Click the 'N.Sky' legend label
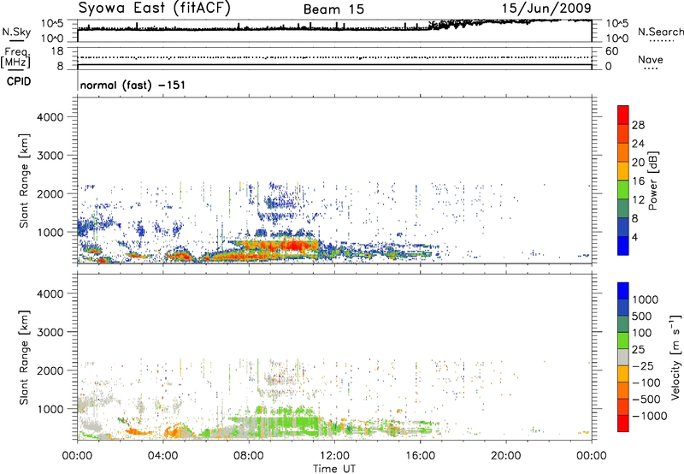The height and width of the screenshot is (474, 684). tap(16, 32)
